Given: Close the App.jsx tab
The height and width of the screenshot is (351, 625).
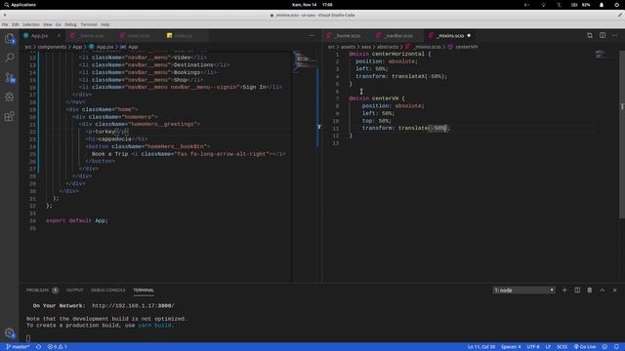Looking at the screenshot, I should [59, 35].
